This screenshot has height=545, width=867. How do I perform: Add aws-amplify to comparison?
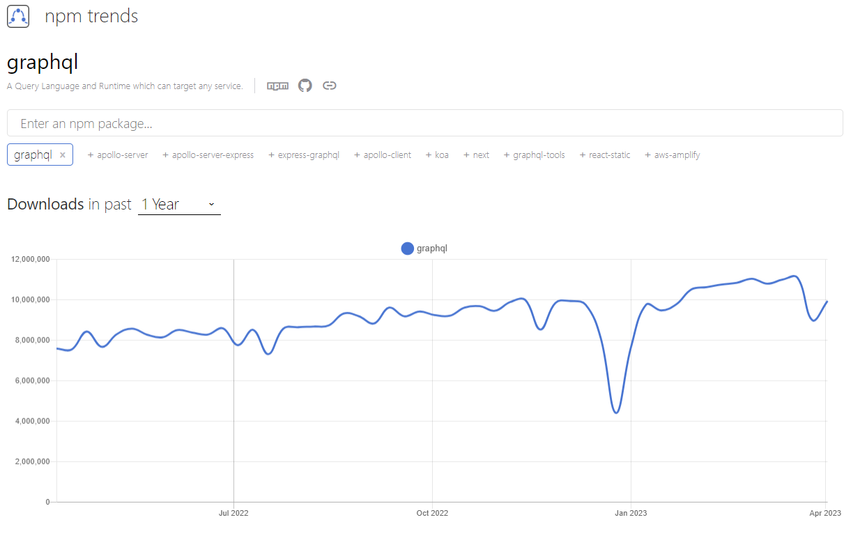pyautogui.click(x=673, y=155)
